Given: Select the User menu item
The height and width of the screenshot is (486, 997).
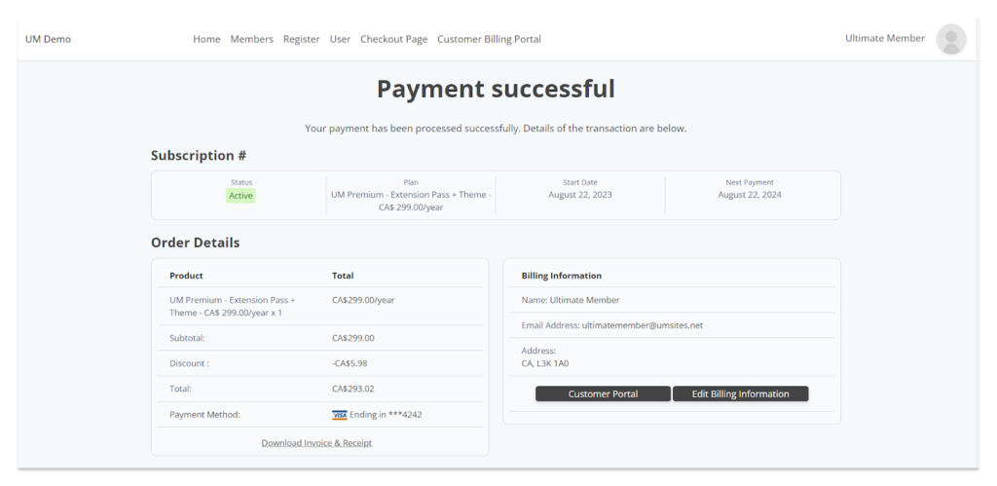Looking at the screenshot, I should 340,39.
